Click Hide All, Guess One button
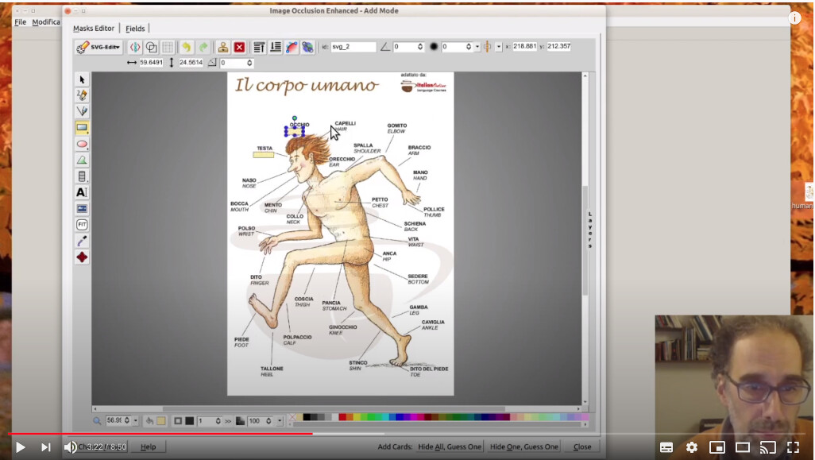 point(450,446)
